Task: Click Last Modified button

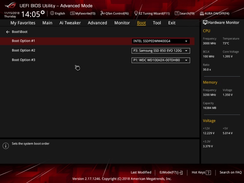Action: 141,172
